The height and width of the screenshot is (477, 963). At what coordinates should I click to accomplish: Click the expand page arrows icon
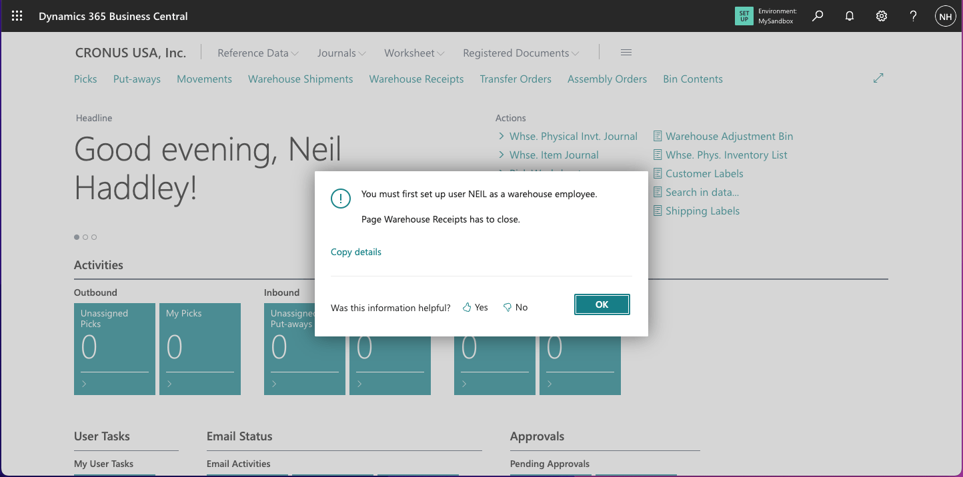point(878,78)
